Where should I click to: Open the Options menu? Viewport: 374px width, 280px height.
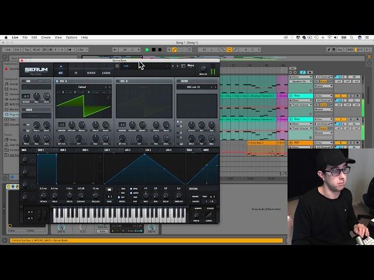[x=71, y=37]
